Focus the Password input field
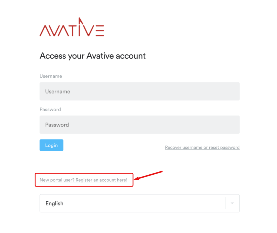Screen dimensions: 277x233 pos(140,125)
